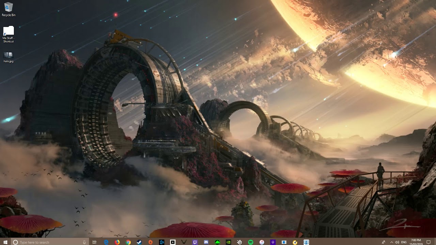The image size is (436, 245).
Task: Open Task View from the taskbar
Action: click(x=95, y=242)
